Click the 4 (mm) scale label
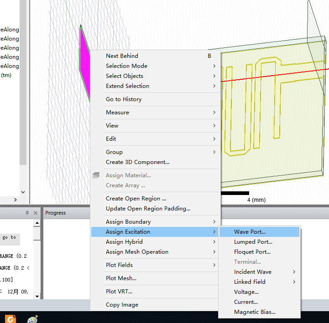The image size is (329, 323). pyautogui.click(x=256, y=200)
